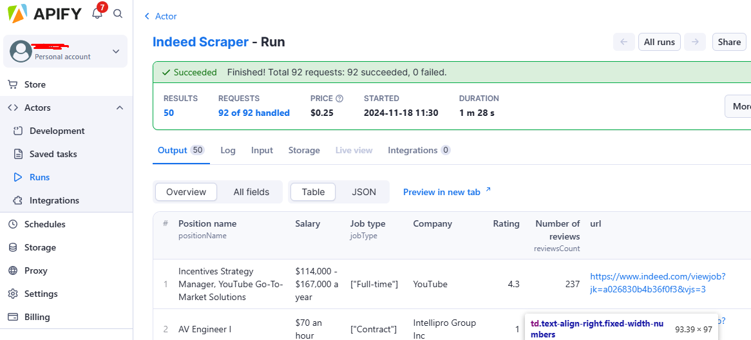The height and width of the screenshot is (340, 751).
Task: Select the Table format toggle
Action: (x=313, y=192)
